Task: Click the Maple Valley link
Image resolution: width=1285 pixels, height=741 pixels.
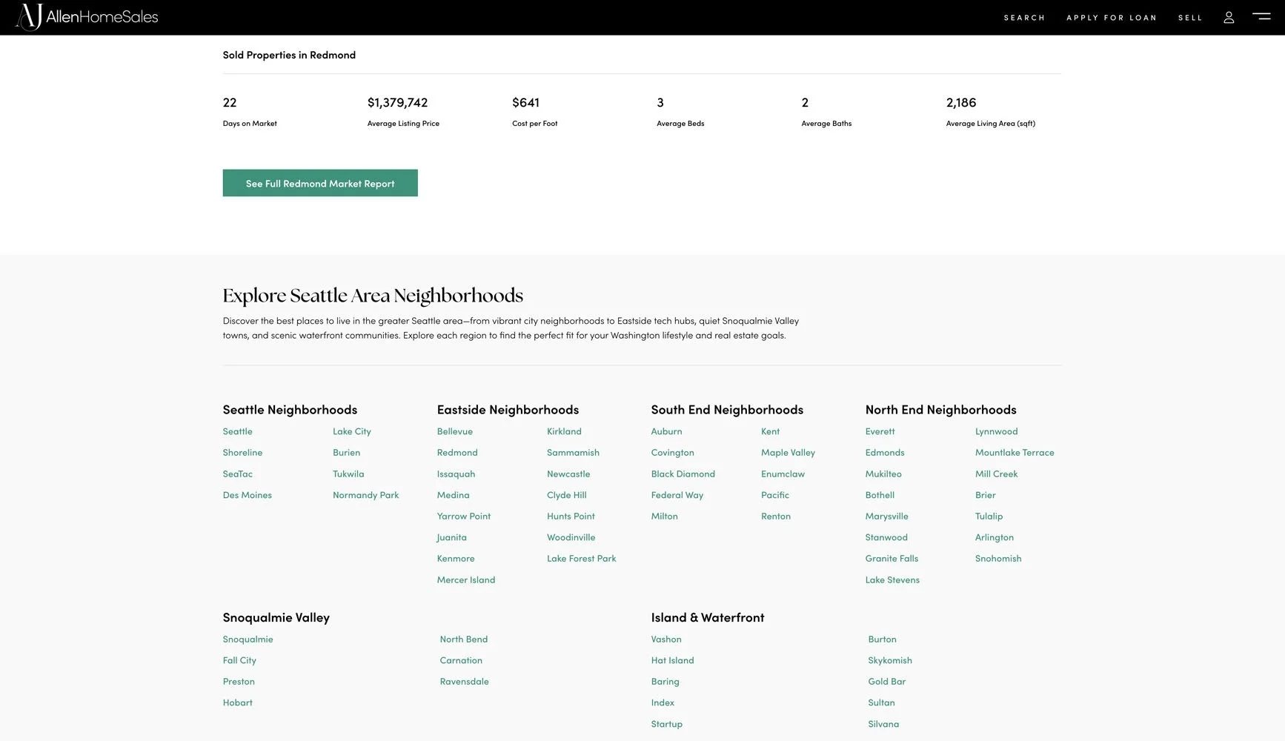Action: click(788, 453)
